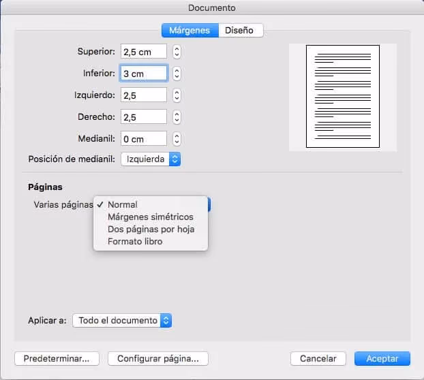
Task: Open the Posición de medianil dropdown
Action: 151,159
